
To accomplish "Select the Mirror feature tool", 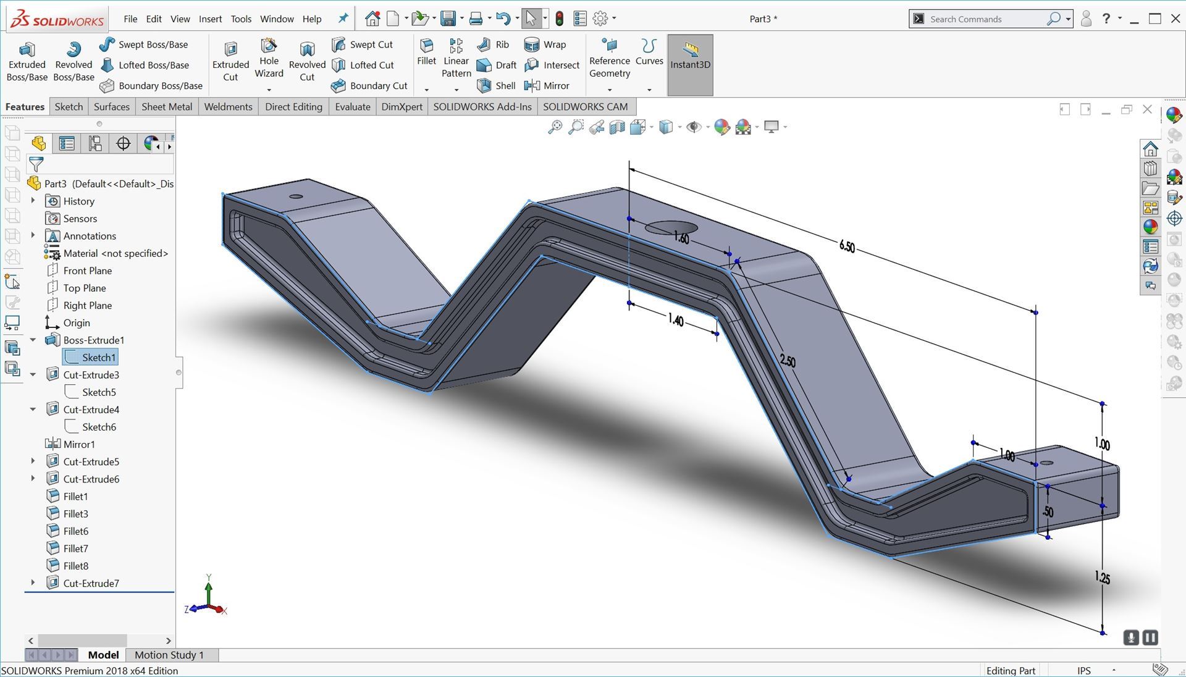I will pyautogui.click(x=549, y=86).
